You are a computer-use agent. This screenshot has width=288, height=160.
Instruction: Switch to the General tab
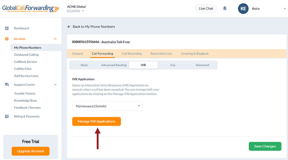77,54
